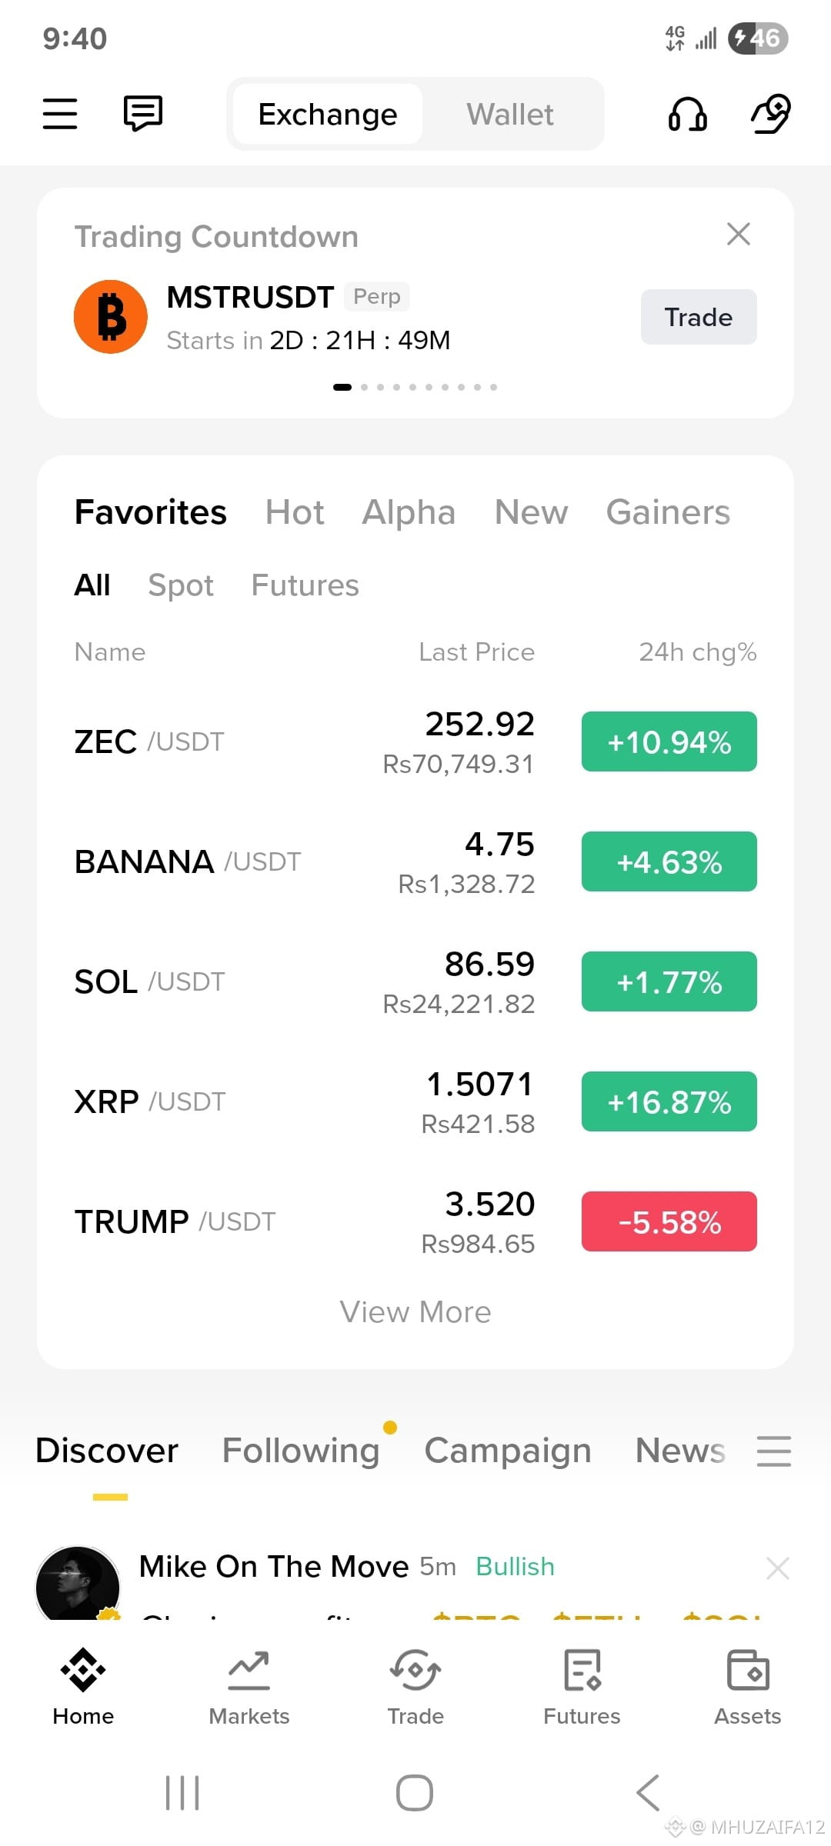831x1846 pixels.
Task: Filter favorites by Futures
Action: [305, 585]
